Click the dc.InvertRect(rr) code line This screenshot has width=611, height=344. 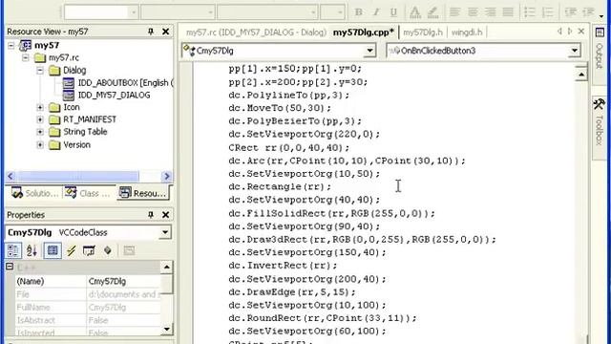(x=283, y=266)
